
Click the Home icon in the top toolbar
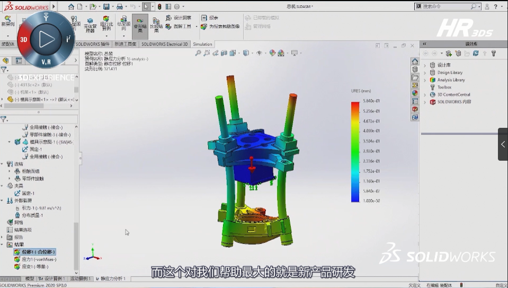pyautogui.click(x=71, y=6)
